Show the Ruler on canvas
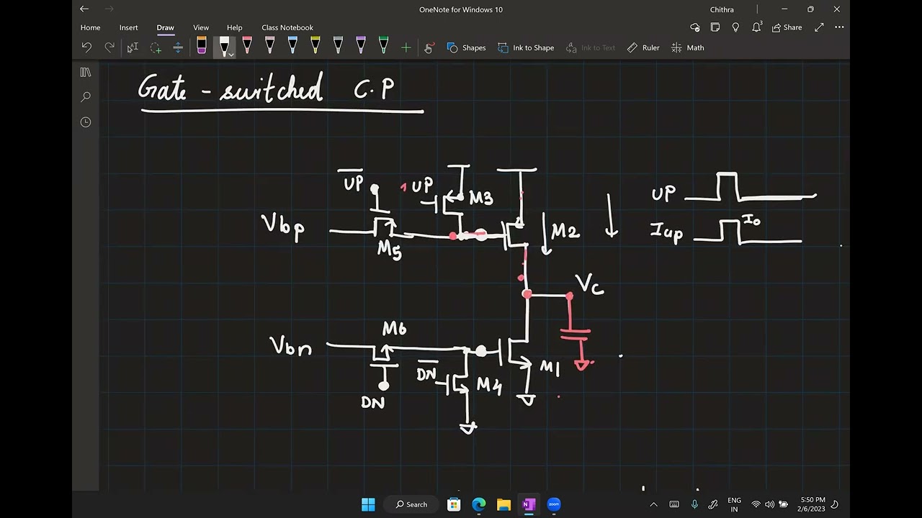The height and width of the screenshot is (518, 922). point(643,47)
